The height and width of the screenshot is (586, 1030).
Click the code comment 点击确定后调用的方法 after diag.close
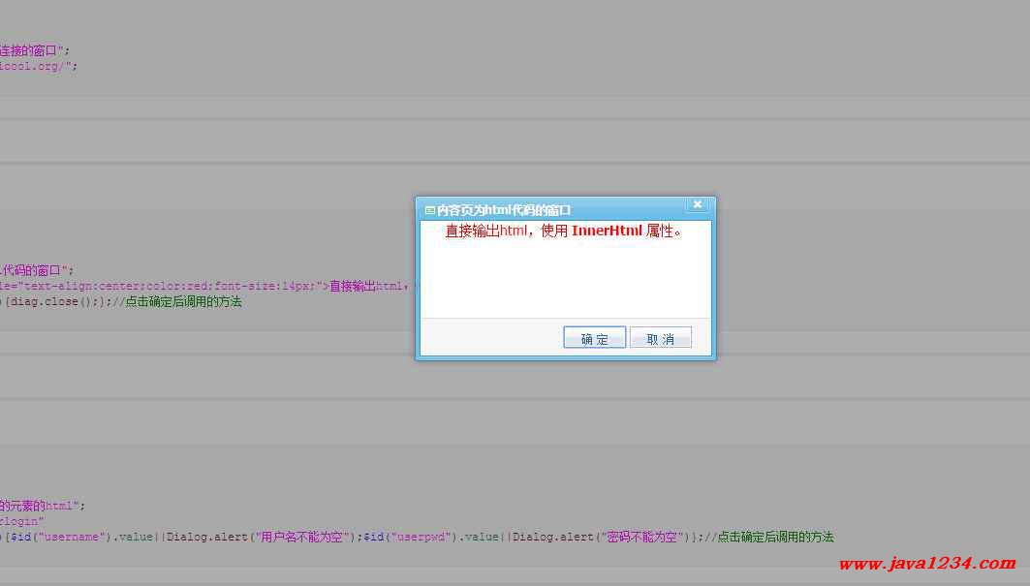click(183, 301)
